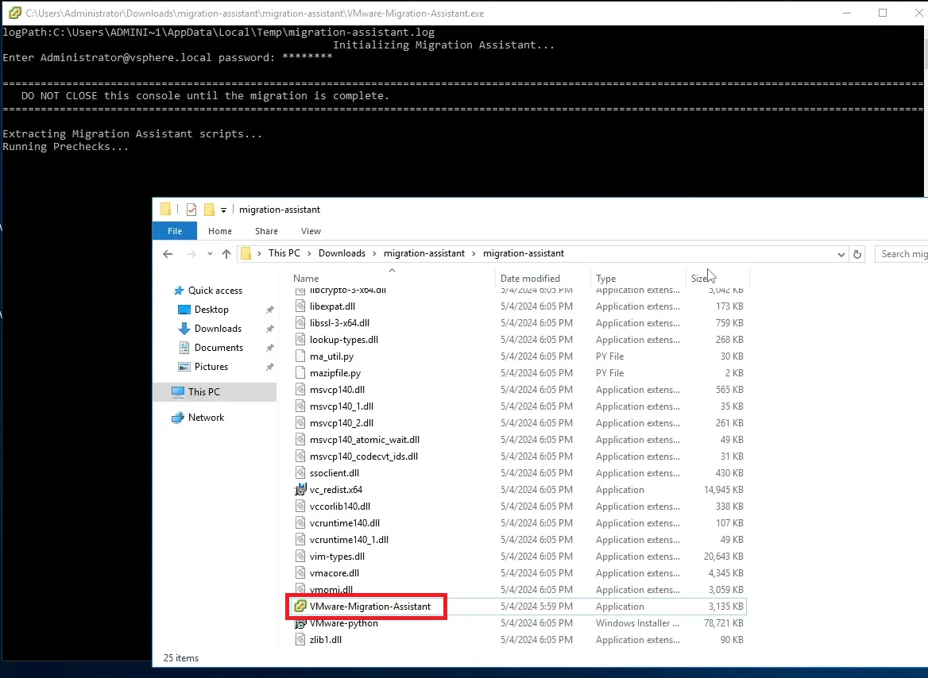
Task: Open the Share ribbon tab
Action: click(x=266, y=231)
